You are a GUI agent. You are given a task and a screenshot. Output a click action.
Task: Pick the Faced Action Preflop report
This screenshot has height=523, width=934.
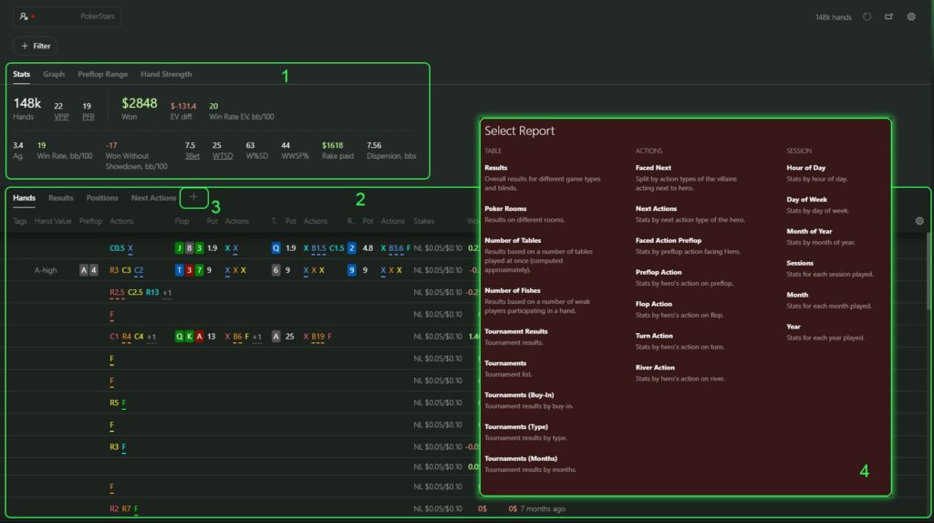point(669,240)
